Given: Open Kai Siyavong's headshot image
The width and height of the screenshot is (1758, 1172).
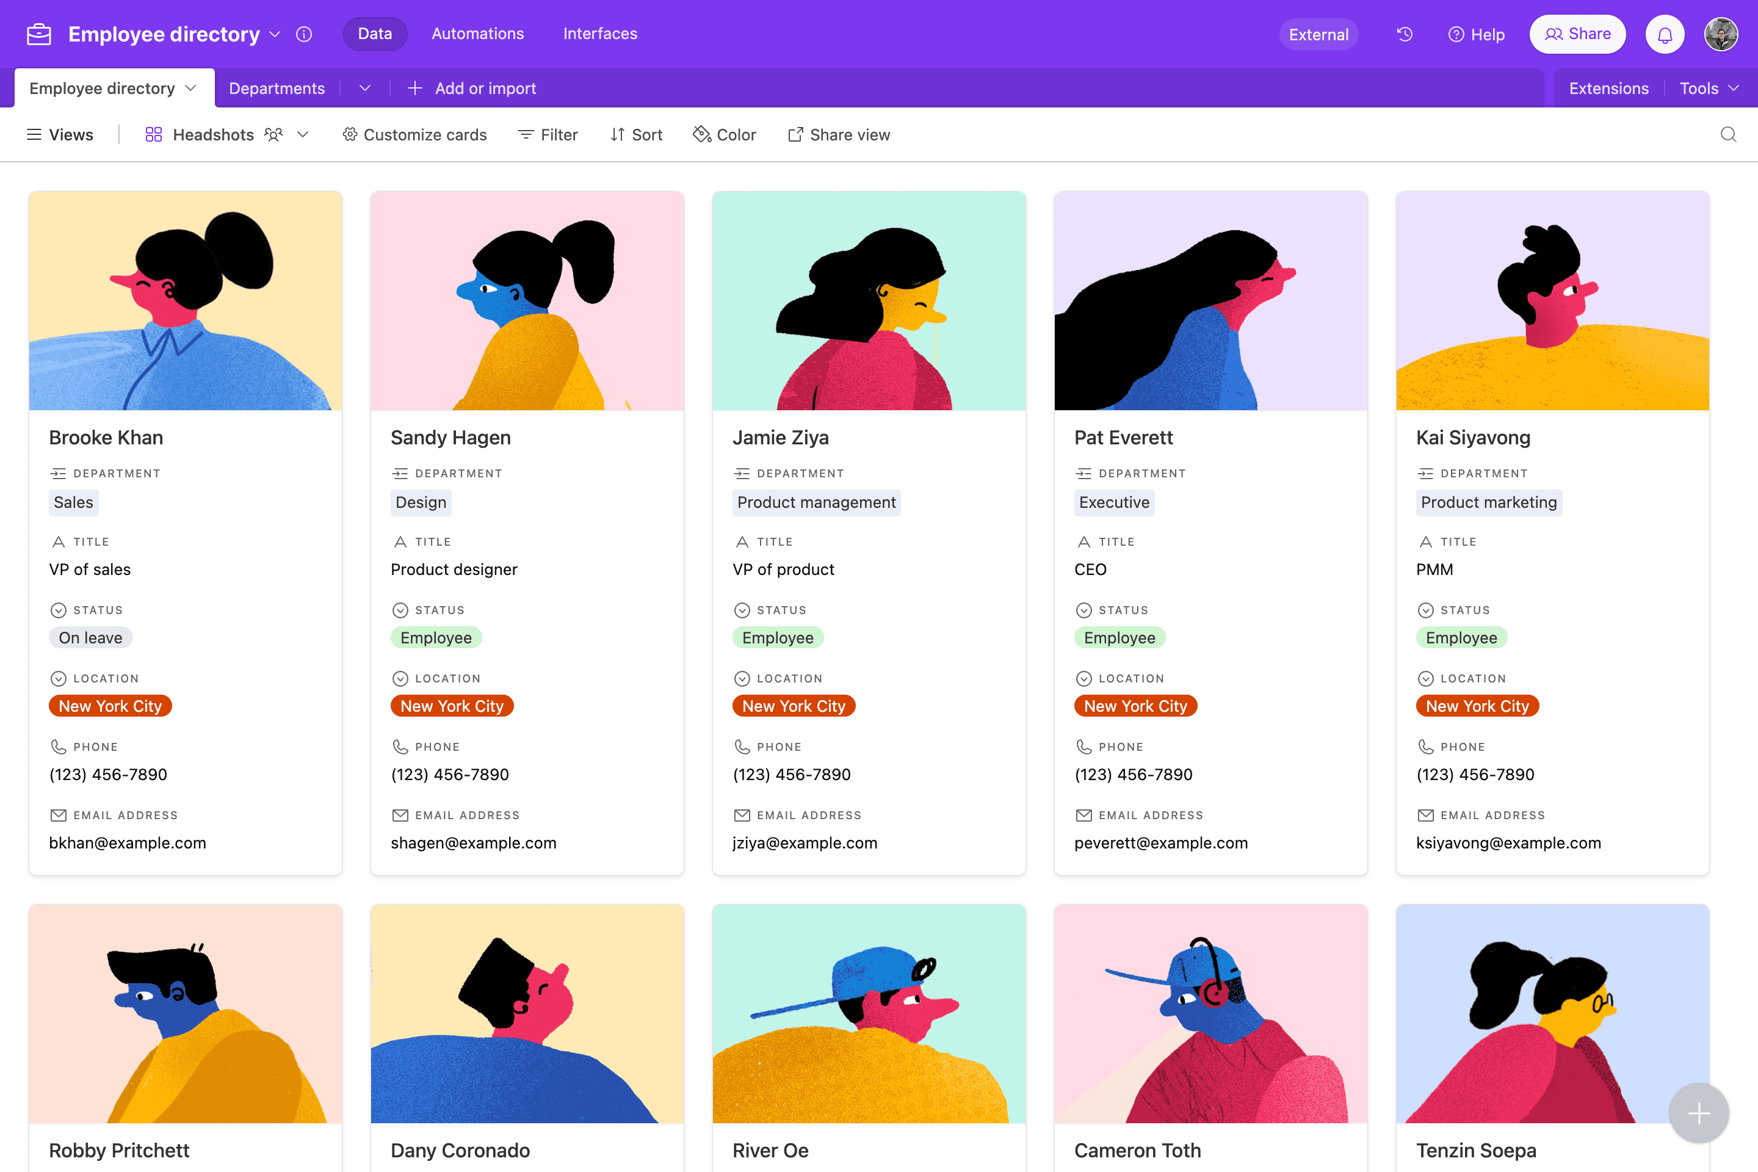Looking at the screenshot, I should (x=1552, y=300).
